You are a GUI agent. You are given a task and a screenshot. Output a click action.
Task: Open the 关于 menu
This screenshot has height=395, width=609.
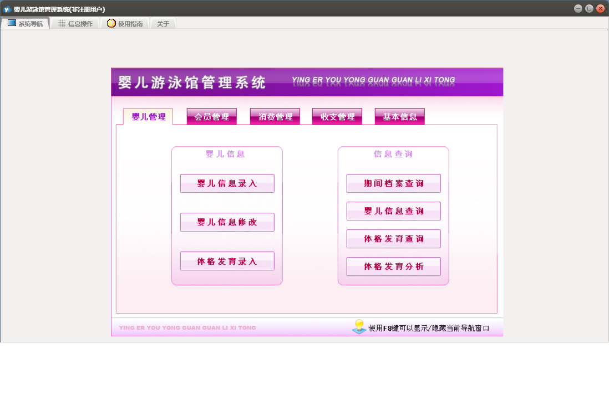[x=163, y=24]
